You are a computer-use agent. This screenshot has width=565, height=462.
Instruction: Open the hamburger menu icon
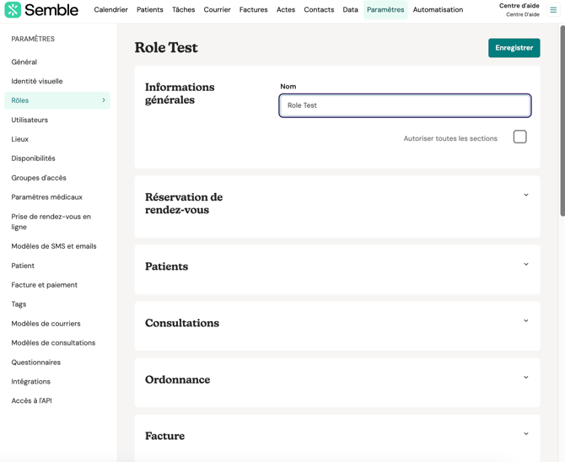(x=553, y=10)
